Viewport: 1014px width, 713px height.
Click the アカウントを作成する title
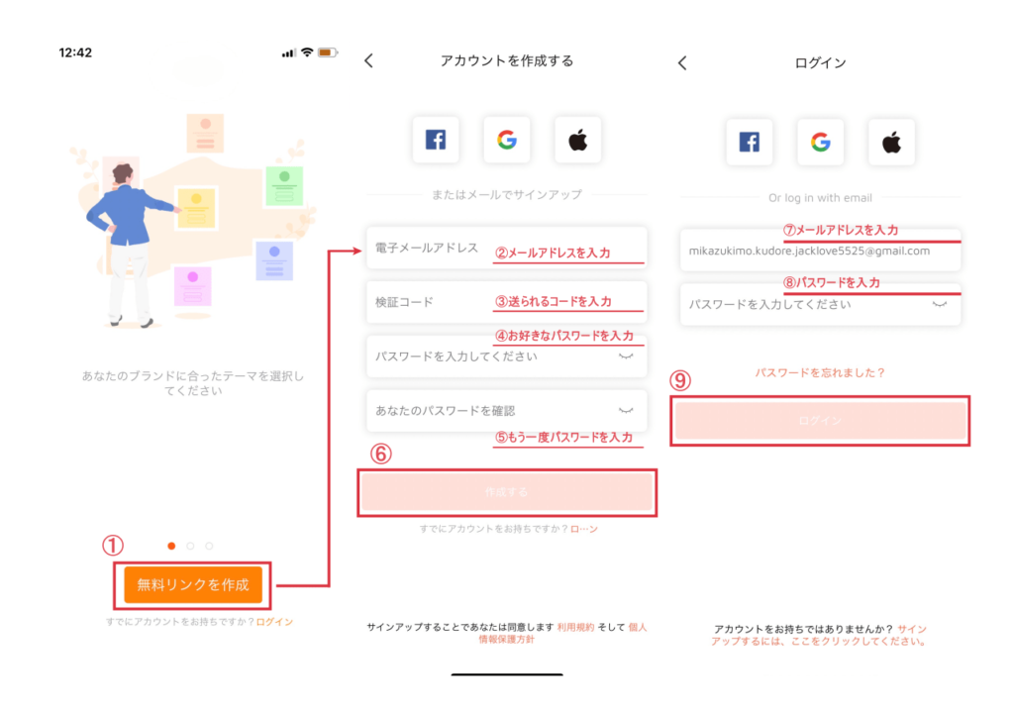click(507, 60)
